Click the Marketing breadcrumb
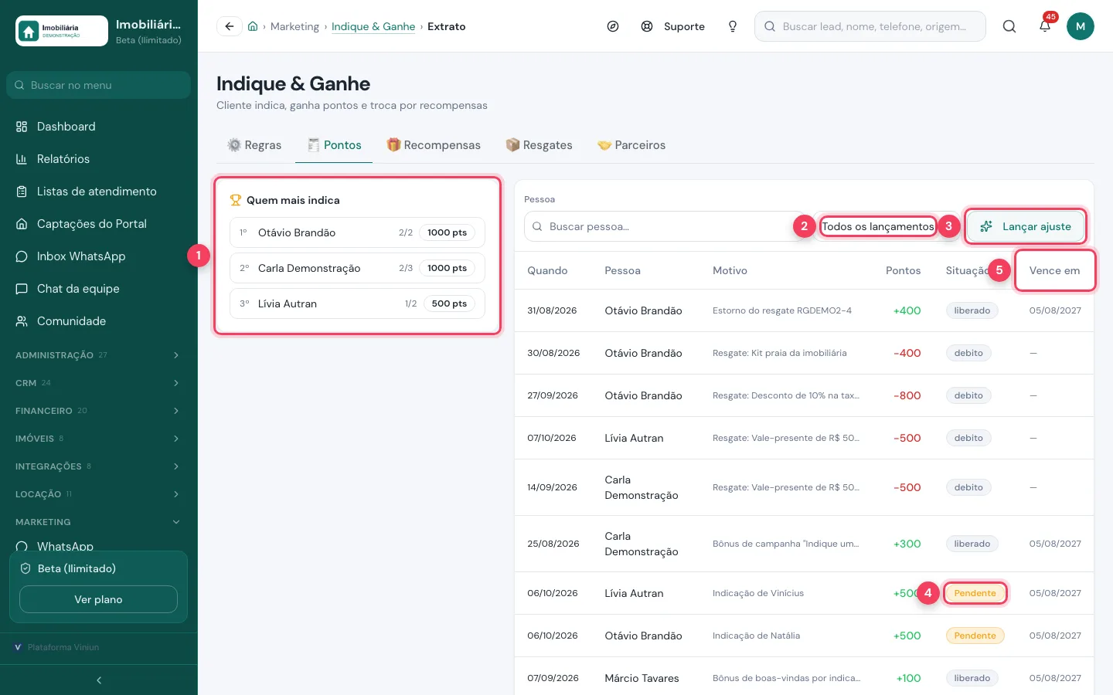The width and height of the screenshot is (1113, 695). coord(294,26)
